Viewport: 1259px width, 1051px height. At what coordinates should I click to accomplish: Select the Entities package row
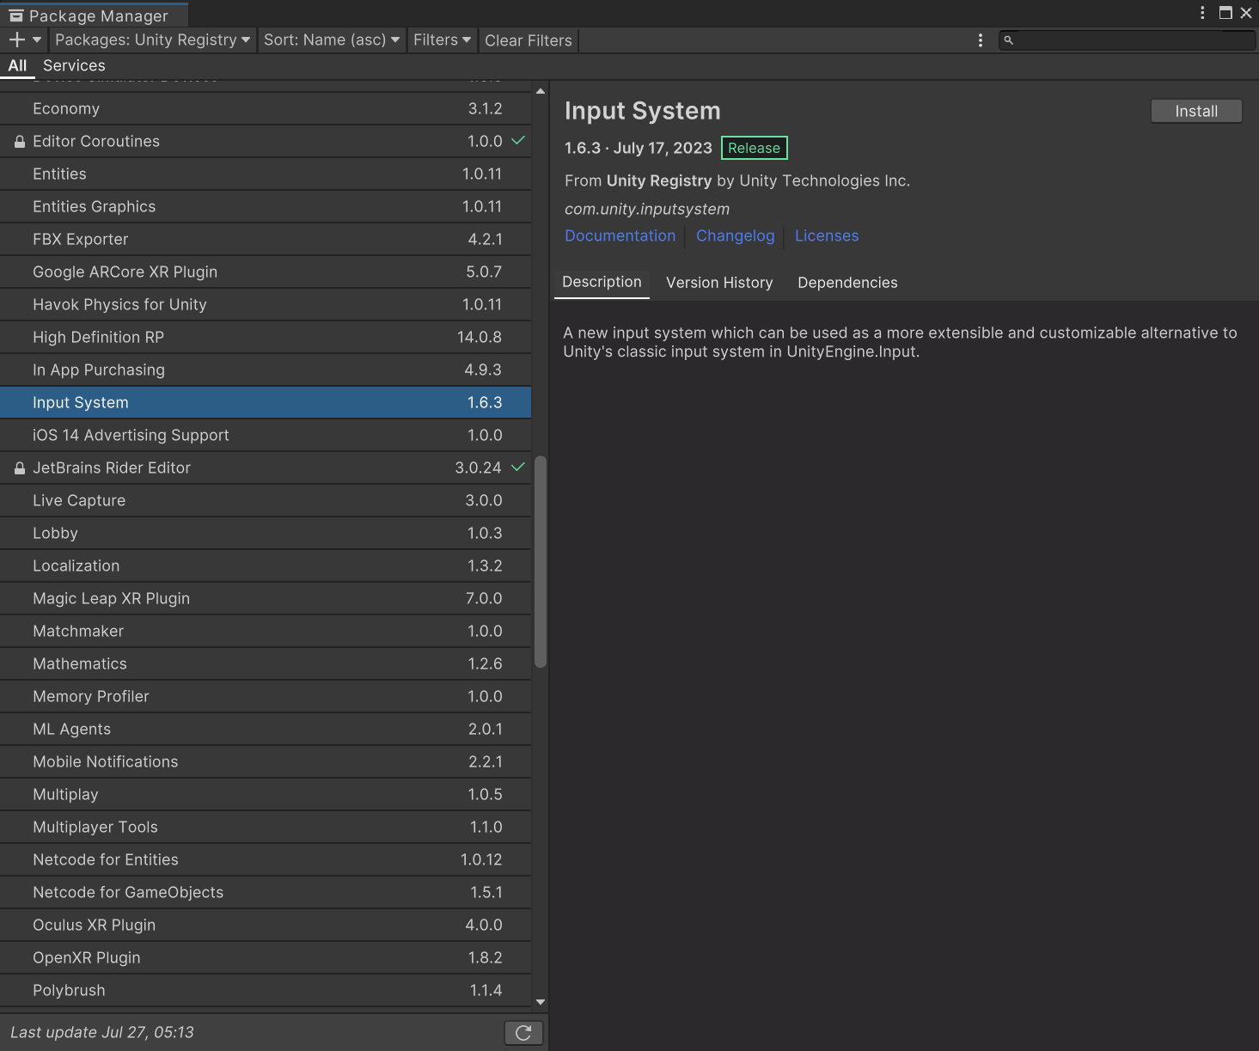(x=266, y=174)
